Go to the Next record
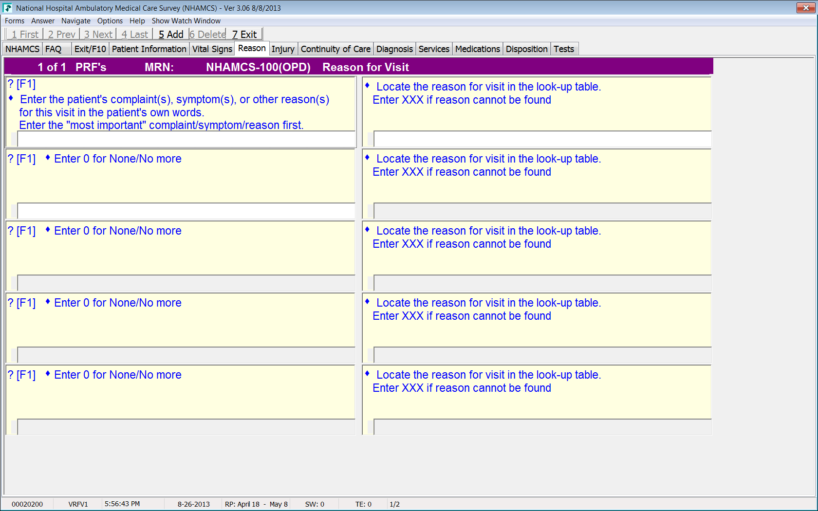Image resolution: width=818 pixels, height=511 pixels. [98, 35]
